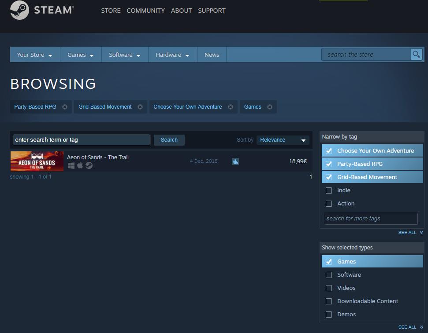The height and width of the screenshot is (333, 428).
Task: Uncheck Choose Your Own Adventure tag
Action: tap(329, 151)
